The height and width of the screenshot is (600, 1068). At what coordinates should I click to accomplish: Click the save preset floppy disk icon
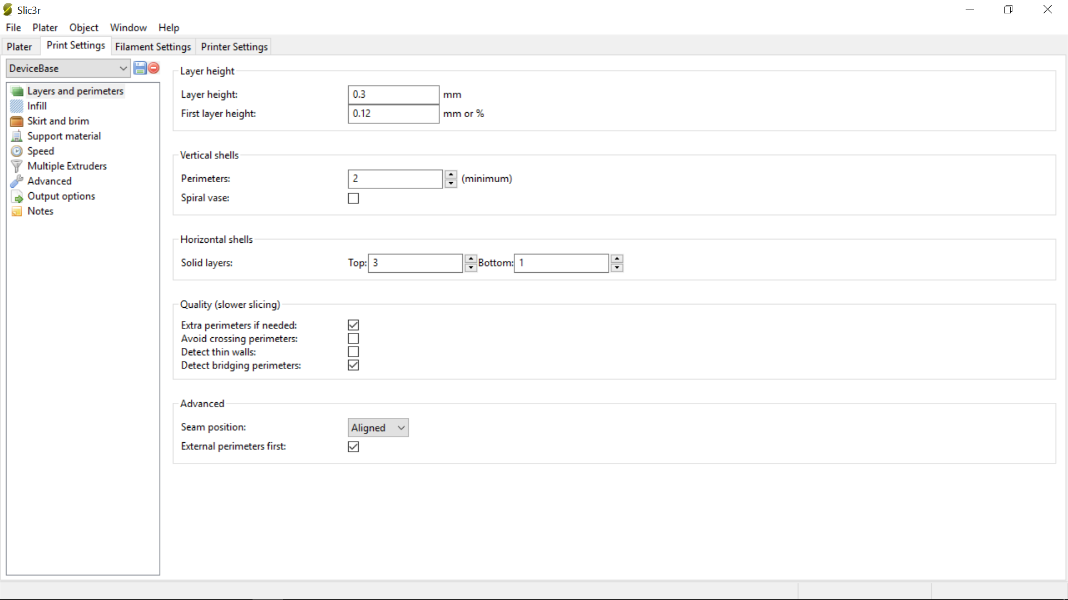[140, 68]
